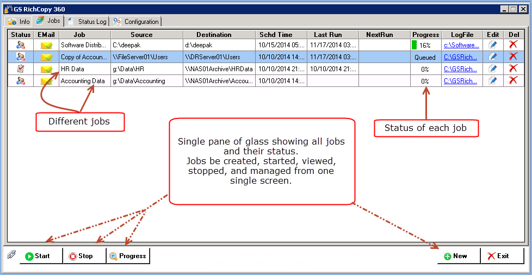532x275 pixels.
Task: Open log file link for HR Data
Action: tap(461, 69)
